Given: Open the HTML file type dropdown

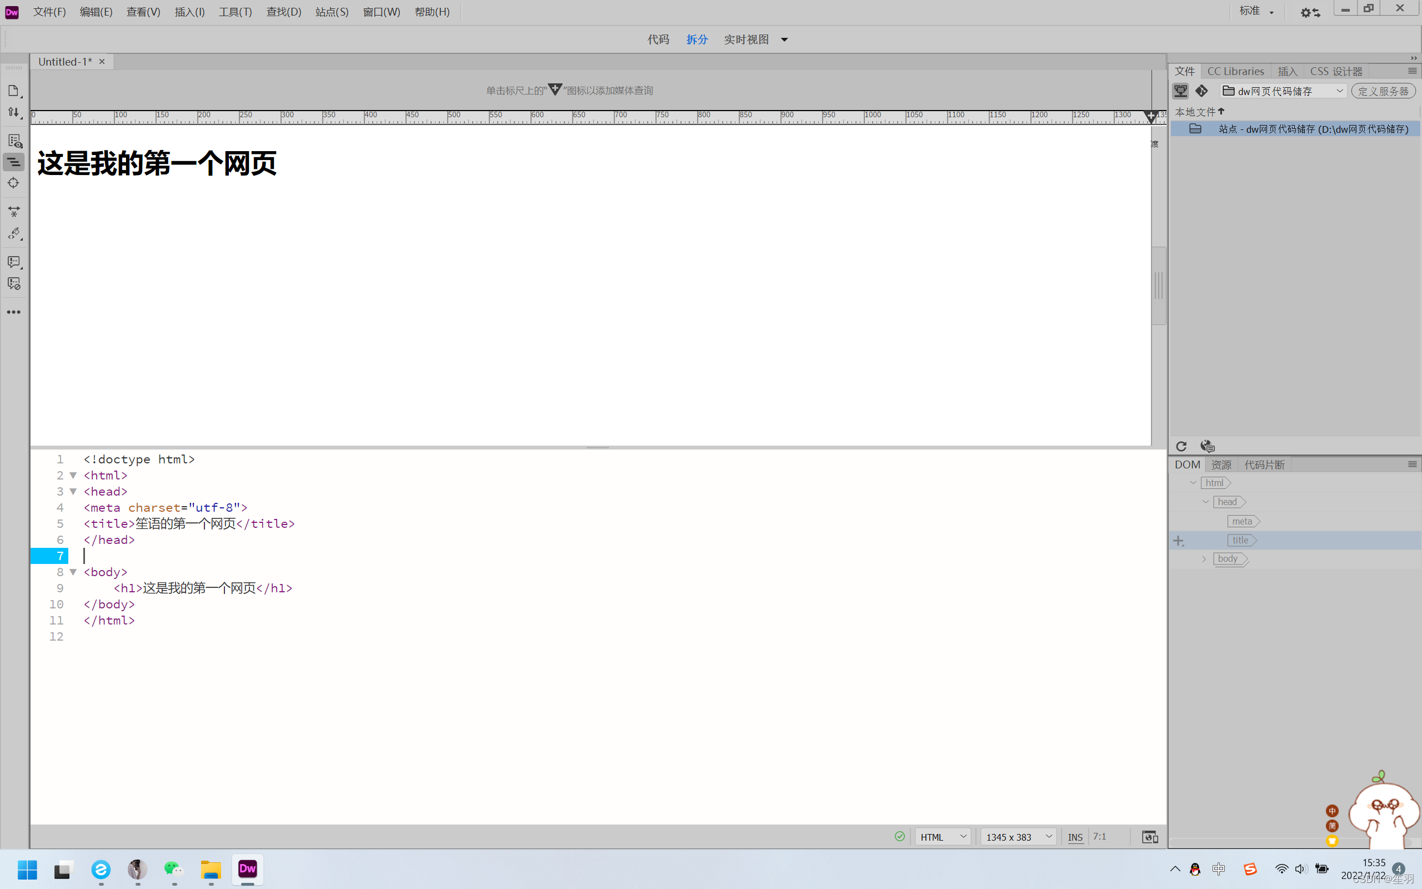Looking at the screenshot, I should (943, 837).
